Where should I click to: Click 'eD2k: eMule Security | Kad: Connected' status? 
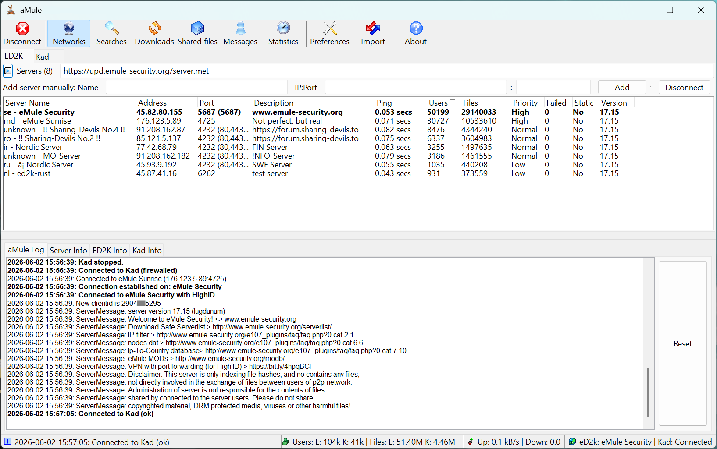645,442
